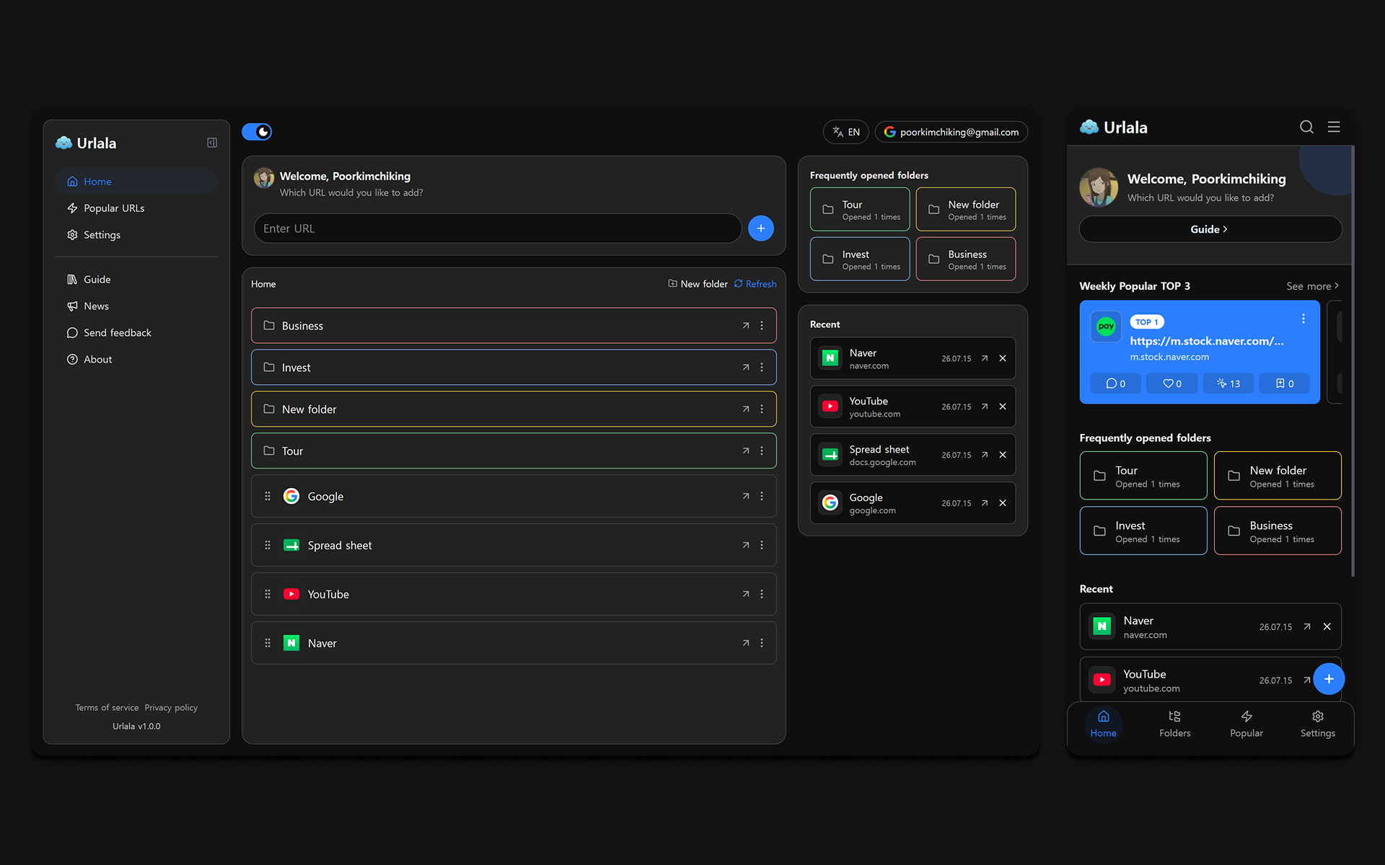Refresh the Home list
Screen dimensions: 1385x865
(755, 284)
